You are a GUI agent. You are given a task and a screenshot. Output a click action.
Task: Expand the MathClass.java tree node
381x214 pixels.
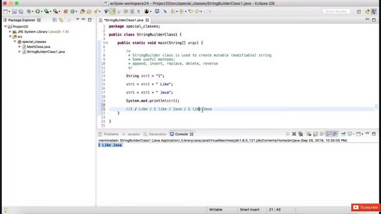(x=20, y=46)
